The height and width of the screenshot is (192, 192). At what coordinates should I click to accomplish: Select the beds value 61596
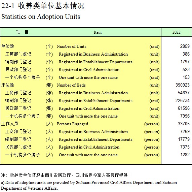[x=184, y=108]
